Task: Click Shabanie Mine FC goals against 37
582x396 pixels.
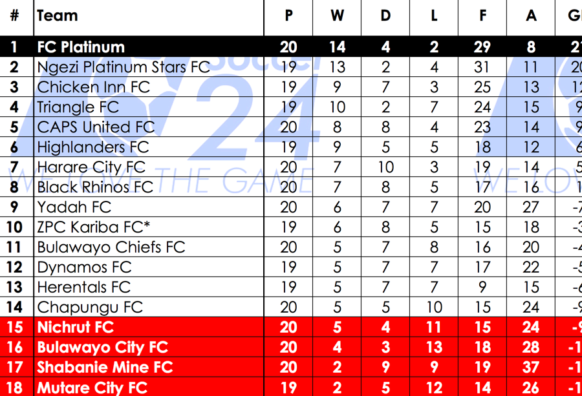Action: (531, 368)
